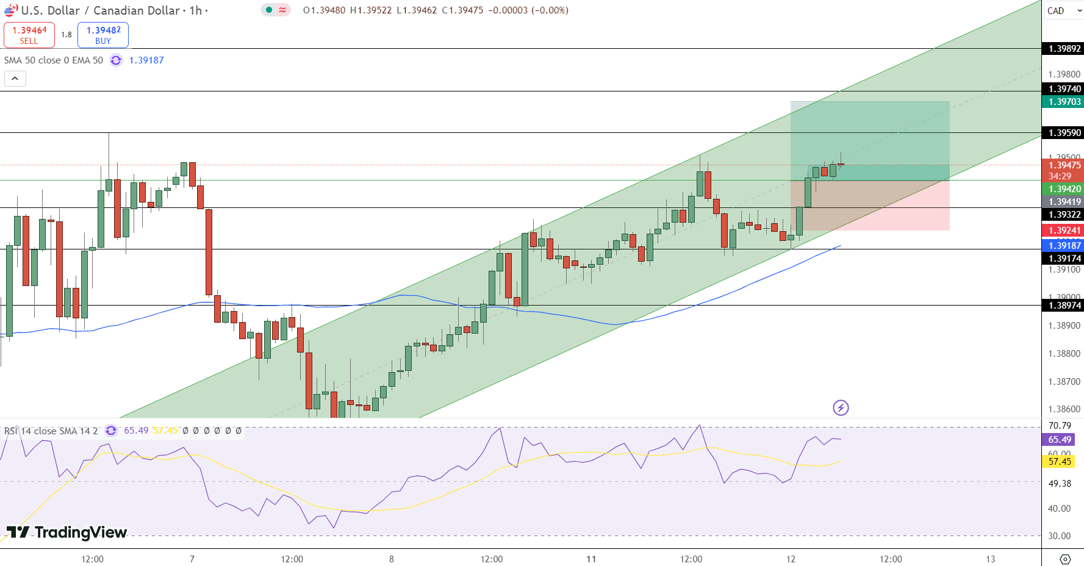Click the 1.39590 price label
The height and width of the screenshot is (566, 1084).
pos(1063,133)
